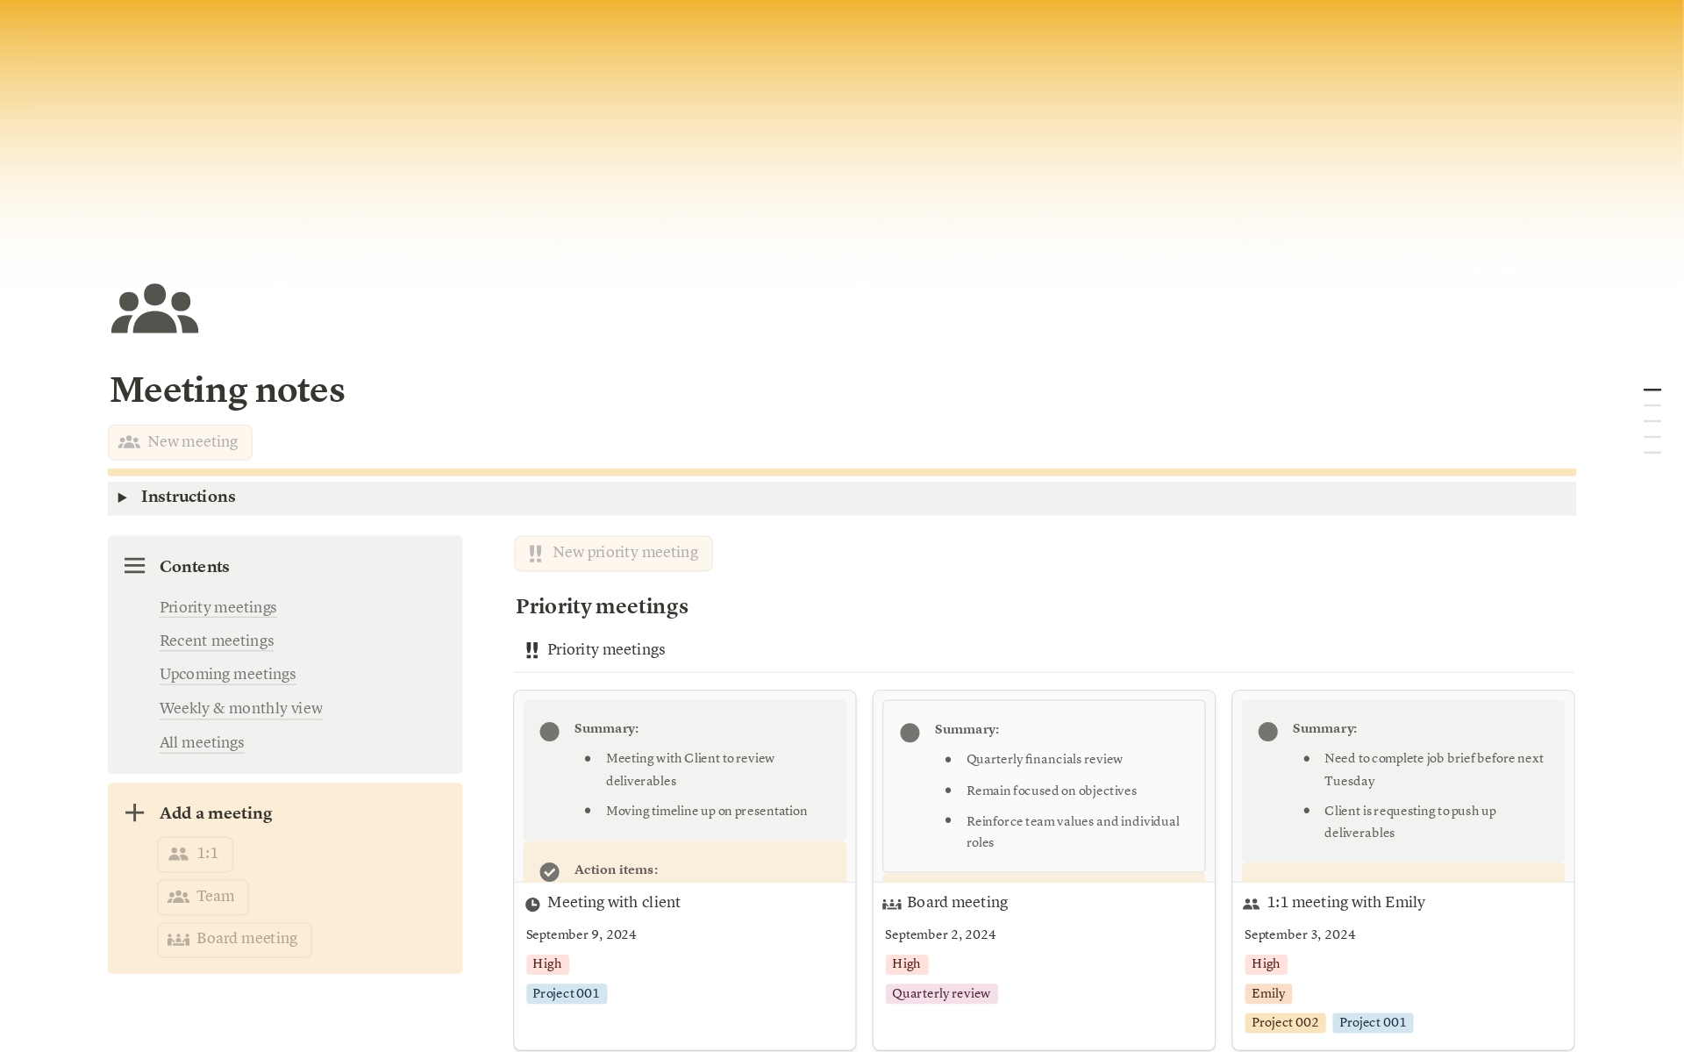Screen dimensions: 1684x1052
Task: Click the plus icon beside Add a meeting
Action: coord(134,812)
